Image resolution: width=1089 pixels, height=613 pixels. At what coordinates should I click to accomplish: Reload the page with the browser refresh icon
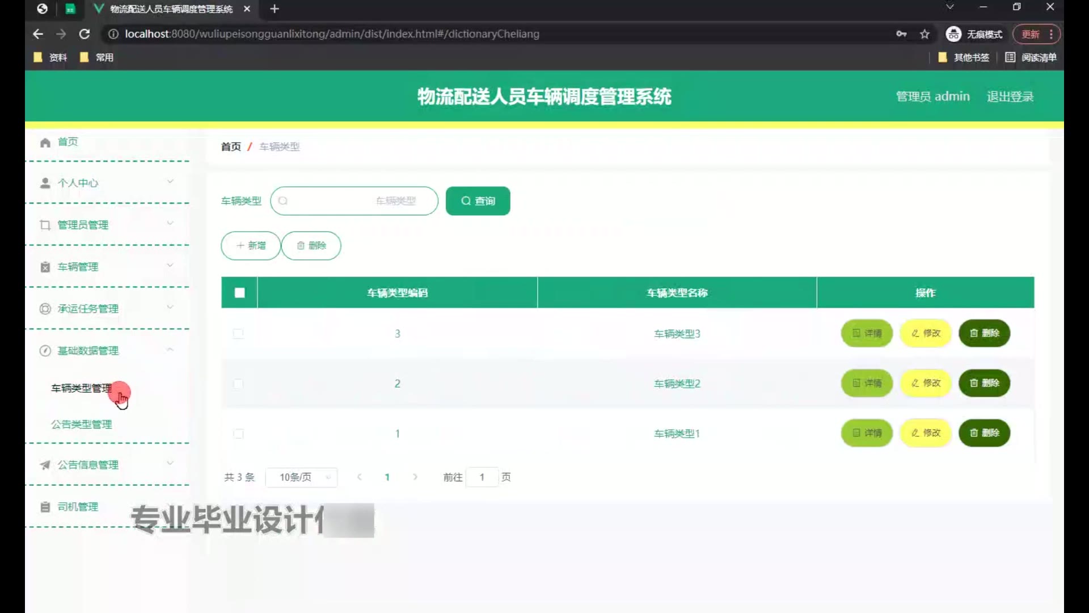[85, 34]
